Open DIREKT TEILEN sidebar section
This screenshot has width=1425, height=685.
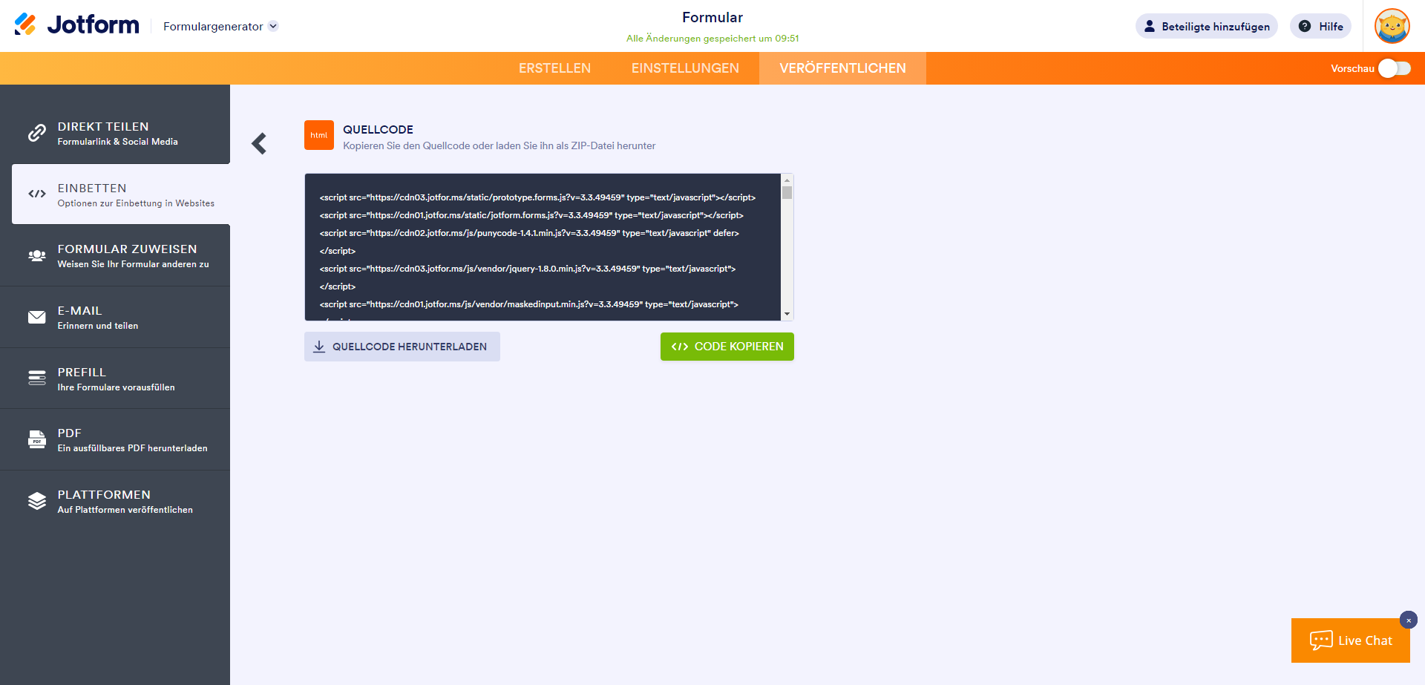pos(115,133)
